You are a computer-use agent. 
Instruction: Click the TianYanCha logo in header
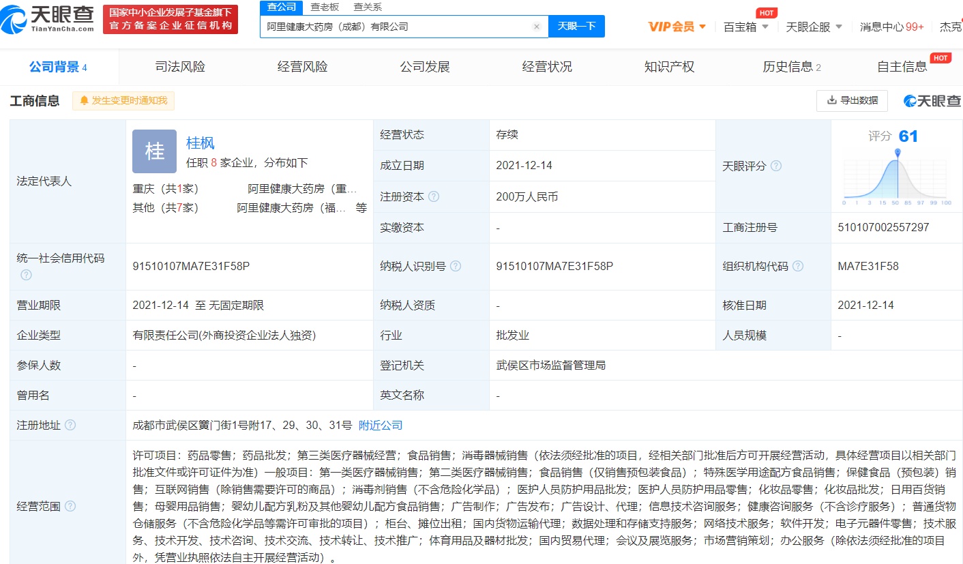tap(47, 18)
